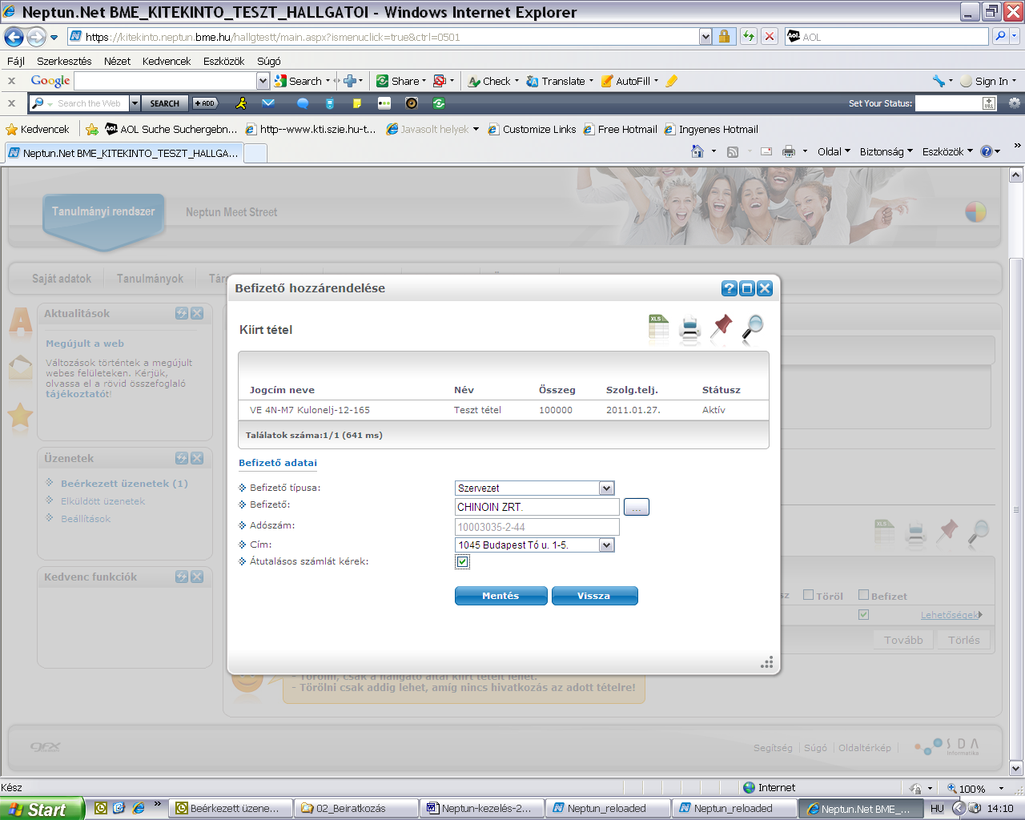The height and width of the screenshot is (820, 1025).
Task: Click the orange star icon in left sidebar
Action: pyautogui.click(x=20, y=416)
